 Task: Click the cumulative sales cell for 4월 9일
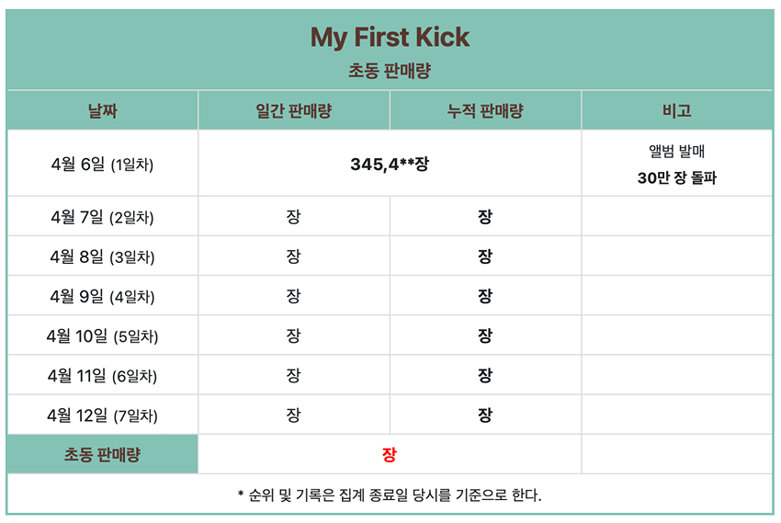(x=485, y=297)
